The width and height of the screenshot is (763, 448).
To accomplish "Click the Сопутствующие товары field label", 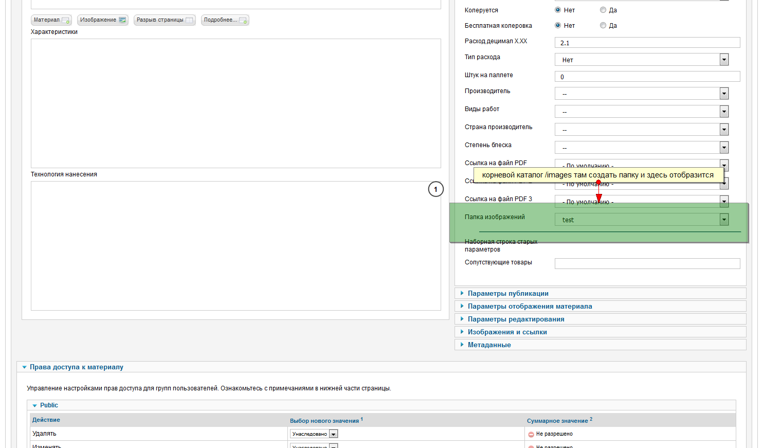I will click(498, 262).
